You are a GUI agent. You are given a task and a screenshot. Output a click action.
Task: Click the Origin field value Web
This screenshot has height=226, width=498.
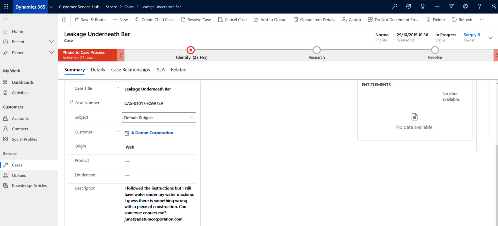click(130, 147)
